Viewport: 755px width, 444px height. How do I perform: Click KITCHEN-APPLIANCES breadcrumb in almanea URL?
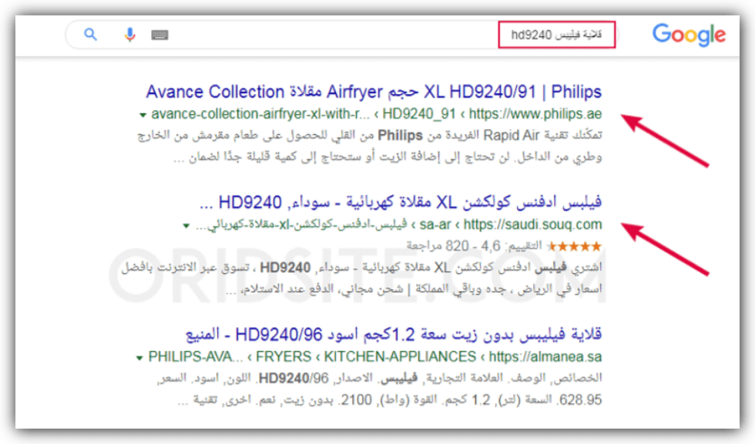[x=400, y=357]
